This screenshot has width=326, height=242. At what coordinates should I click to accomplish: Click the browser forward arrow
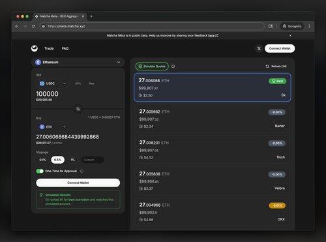click(x=25, y=26)
